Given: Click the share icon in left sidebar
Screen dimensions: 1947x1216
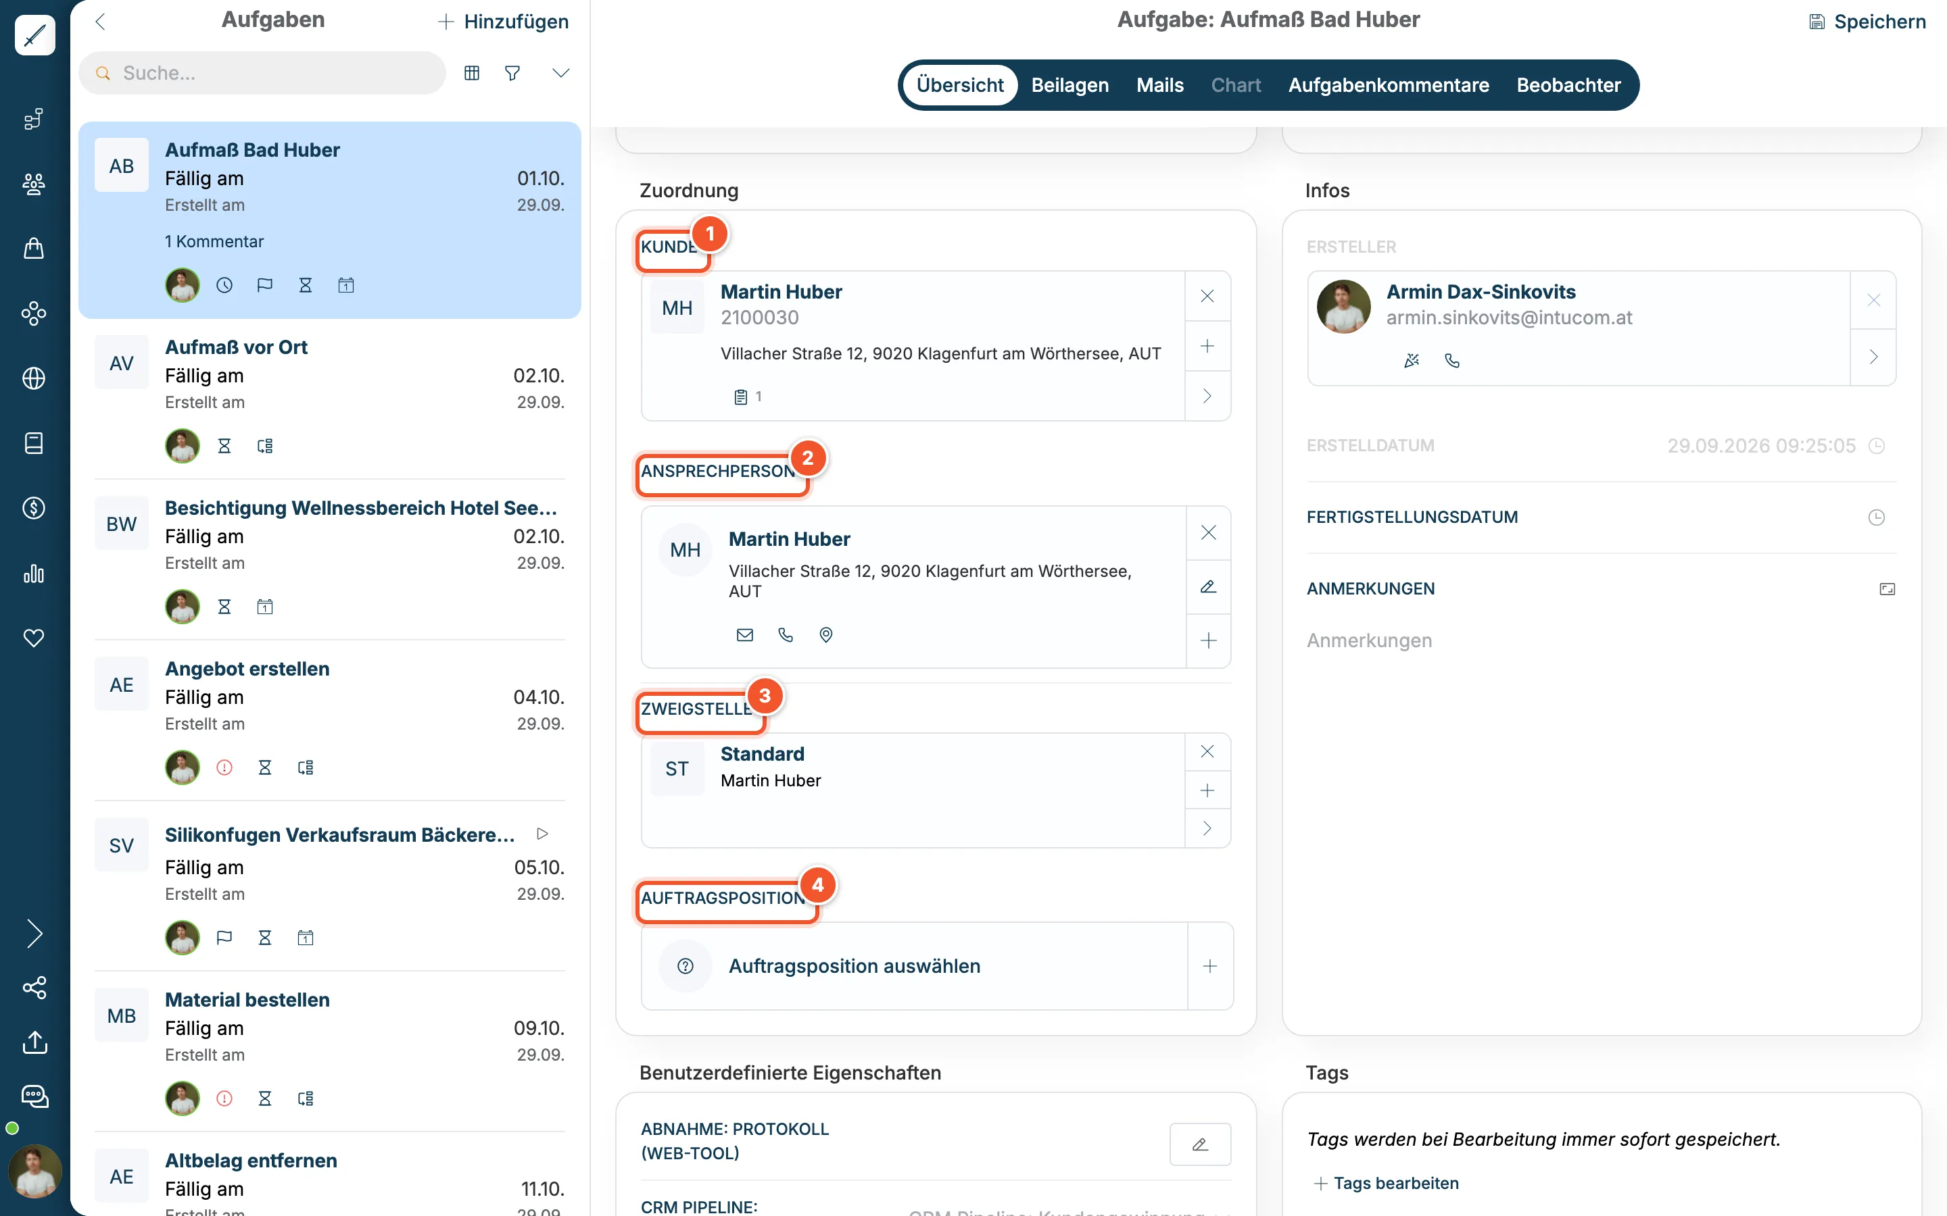Looking at the screenshot, I should 34,988.
